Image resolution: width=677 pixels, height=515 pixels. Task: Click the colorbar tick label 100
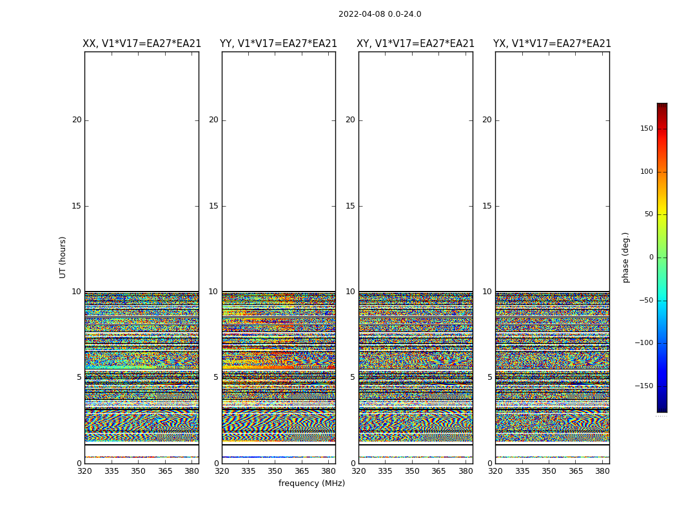647,171
